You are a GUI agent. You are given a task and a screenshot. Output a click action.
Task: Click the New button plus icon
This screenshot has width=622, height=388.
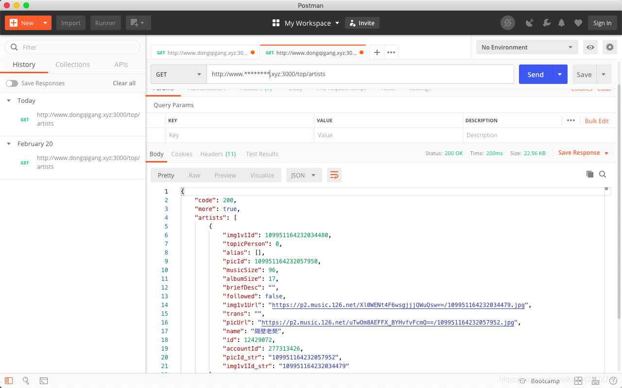(x=14, y=23)
